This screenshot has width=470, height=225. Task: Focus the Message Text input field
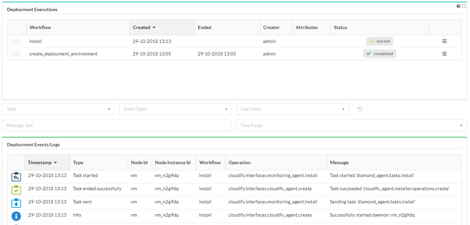[x=117, y=125]
